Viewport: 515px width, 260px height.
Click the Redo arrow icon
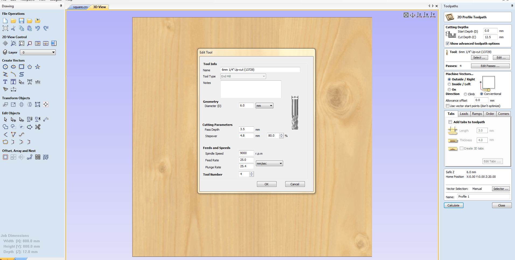tap(46, 28)
